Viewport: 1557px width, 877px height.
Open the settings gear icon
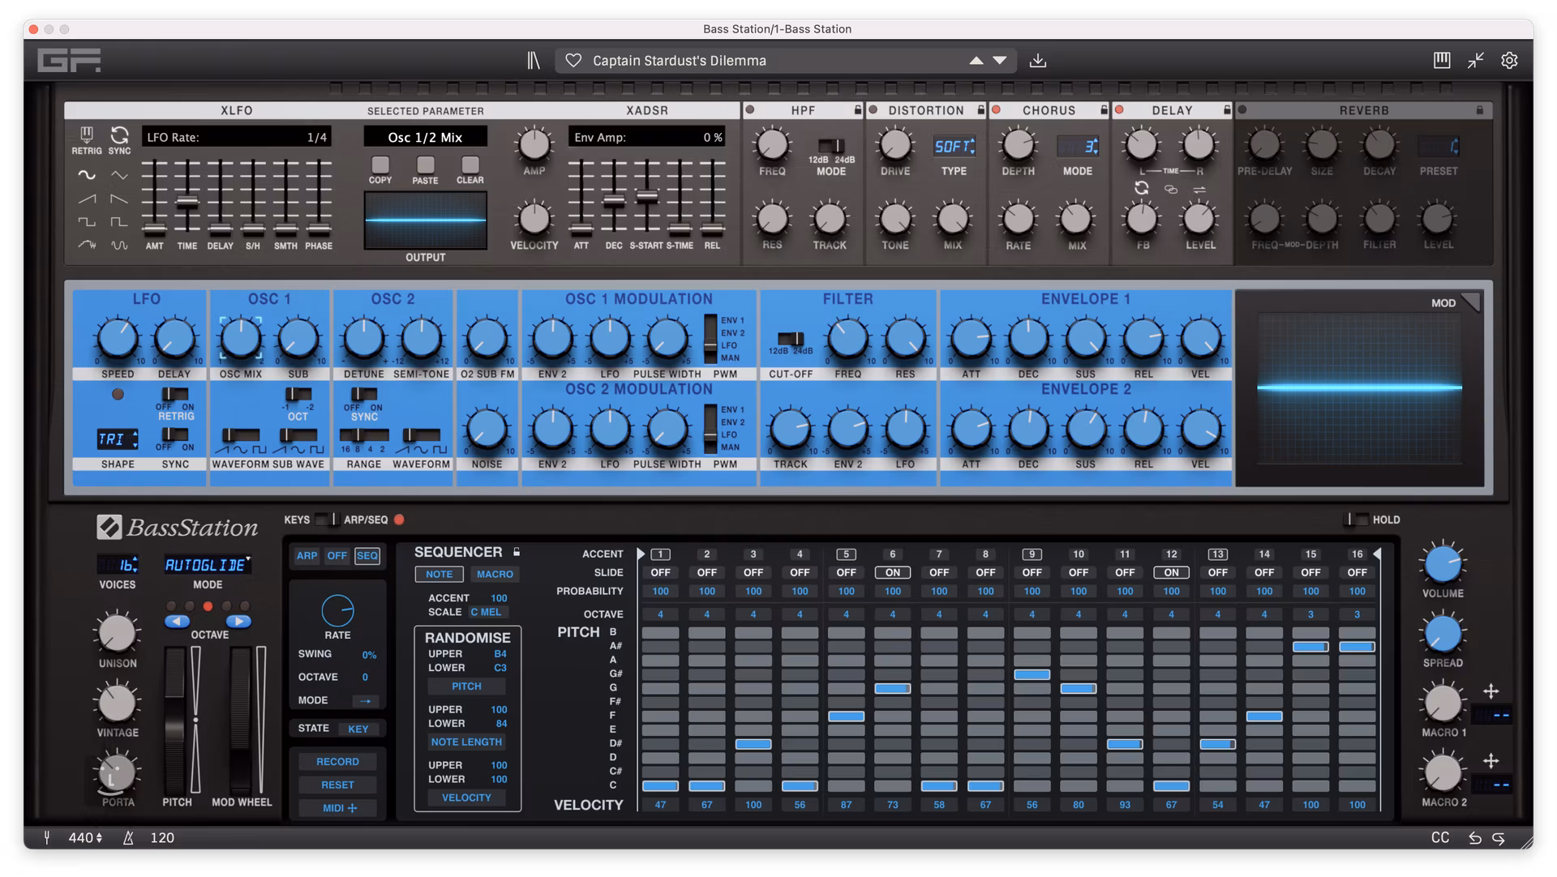[x=1508, y=61]
